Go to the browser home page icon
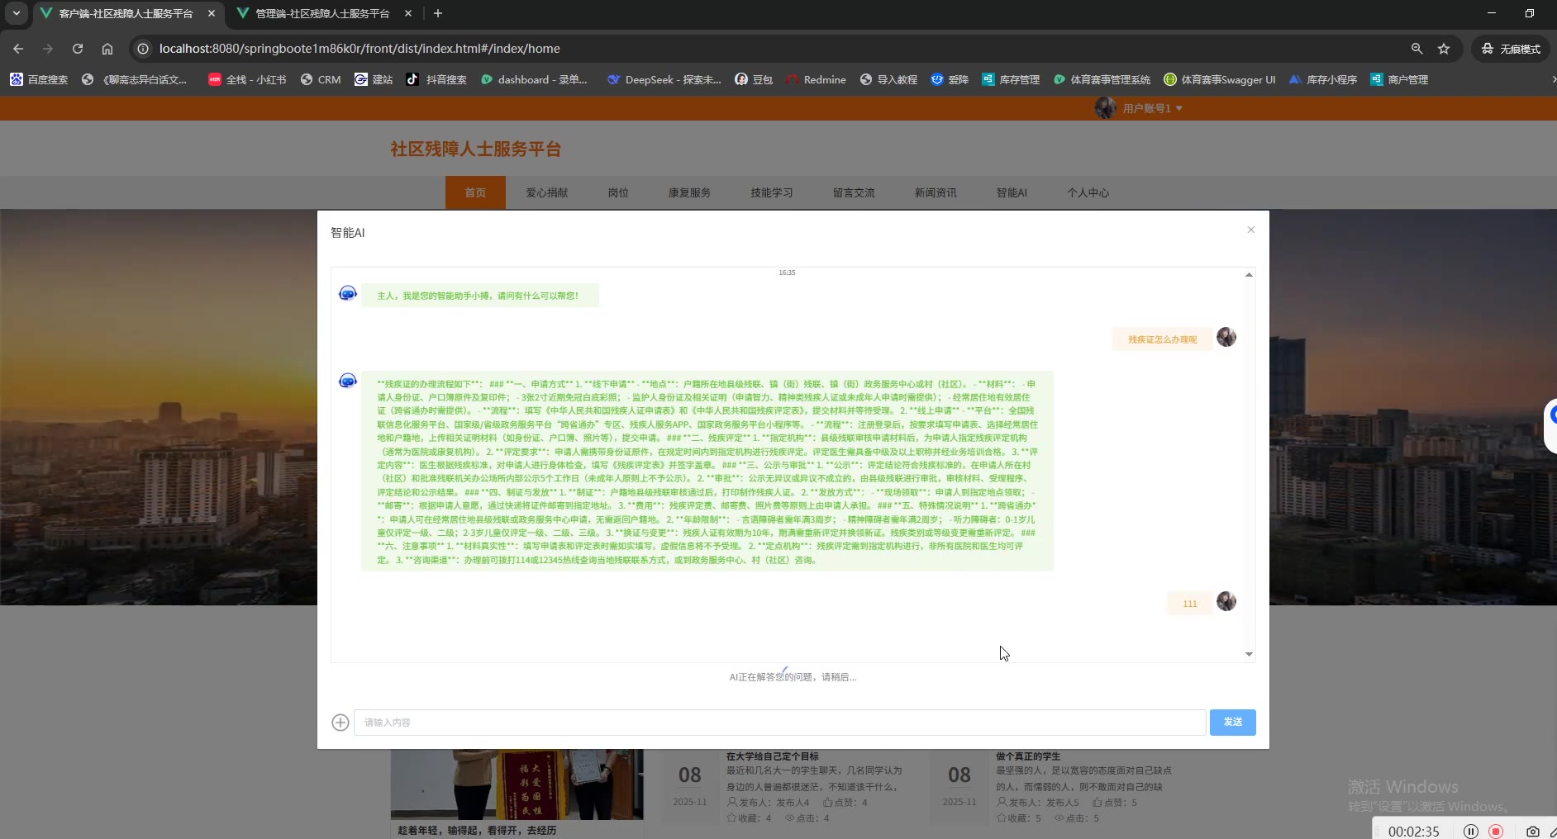1557x839 pixels. click(107, 49)
